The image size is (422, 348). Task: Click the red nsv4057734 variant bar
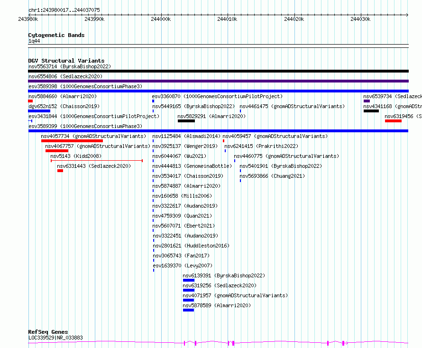tap(72, 141)
